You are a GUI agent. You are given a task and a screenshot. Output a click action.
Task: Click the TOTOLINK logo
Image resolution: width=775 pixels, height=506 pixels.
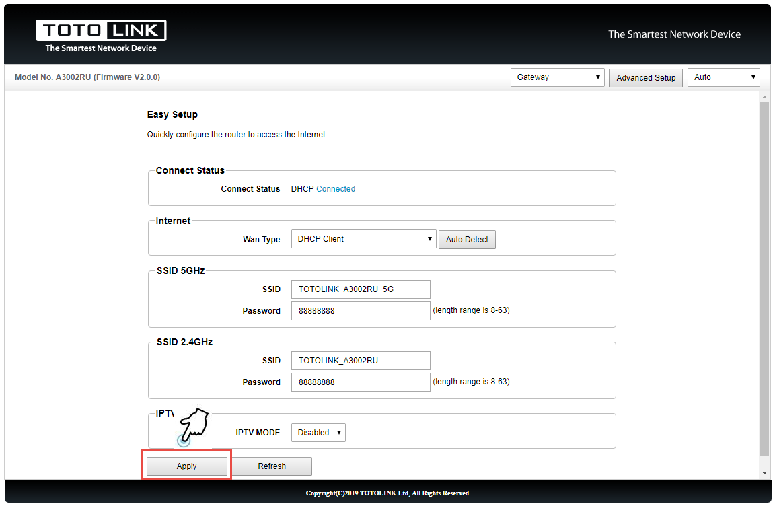[x=101, y=36]
